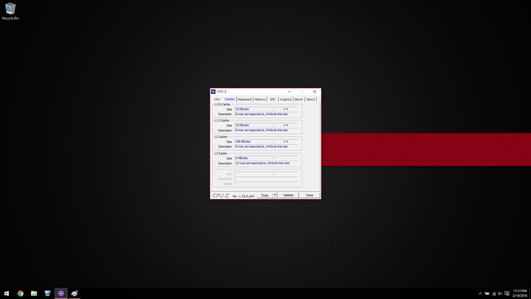The width and height of the screenshot is (531, 299).
Task: Click the L1 D-Cache descriptor text
Action: coord(261,114)
